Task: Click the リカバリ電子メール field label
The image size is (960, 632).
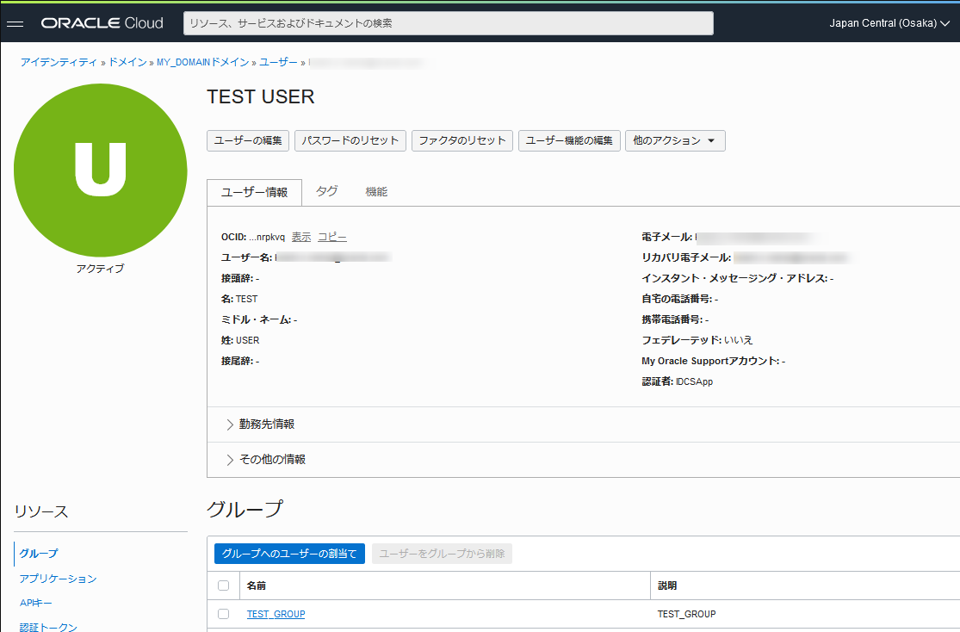Action: 686,257
